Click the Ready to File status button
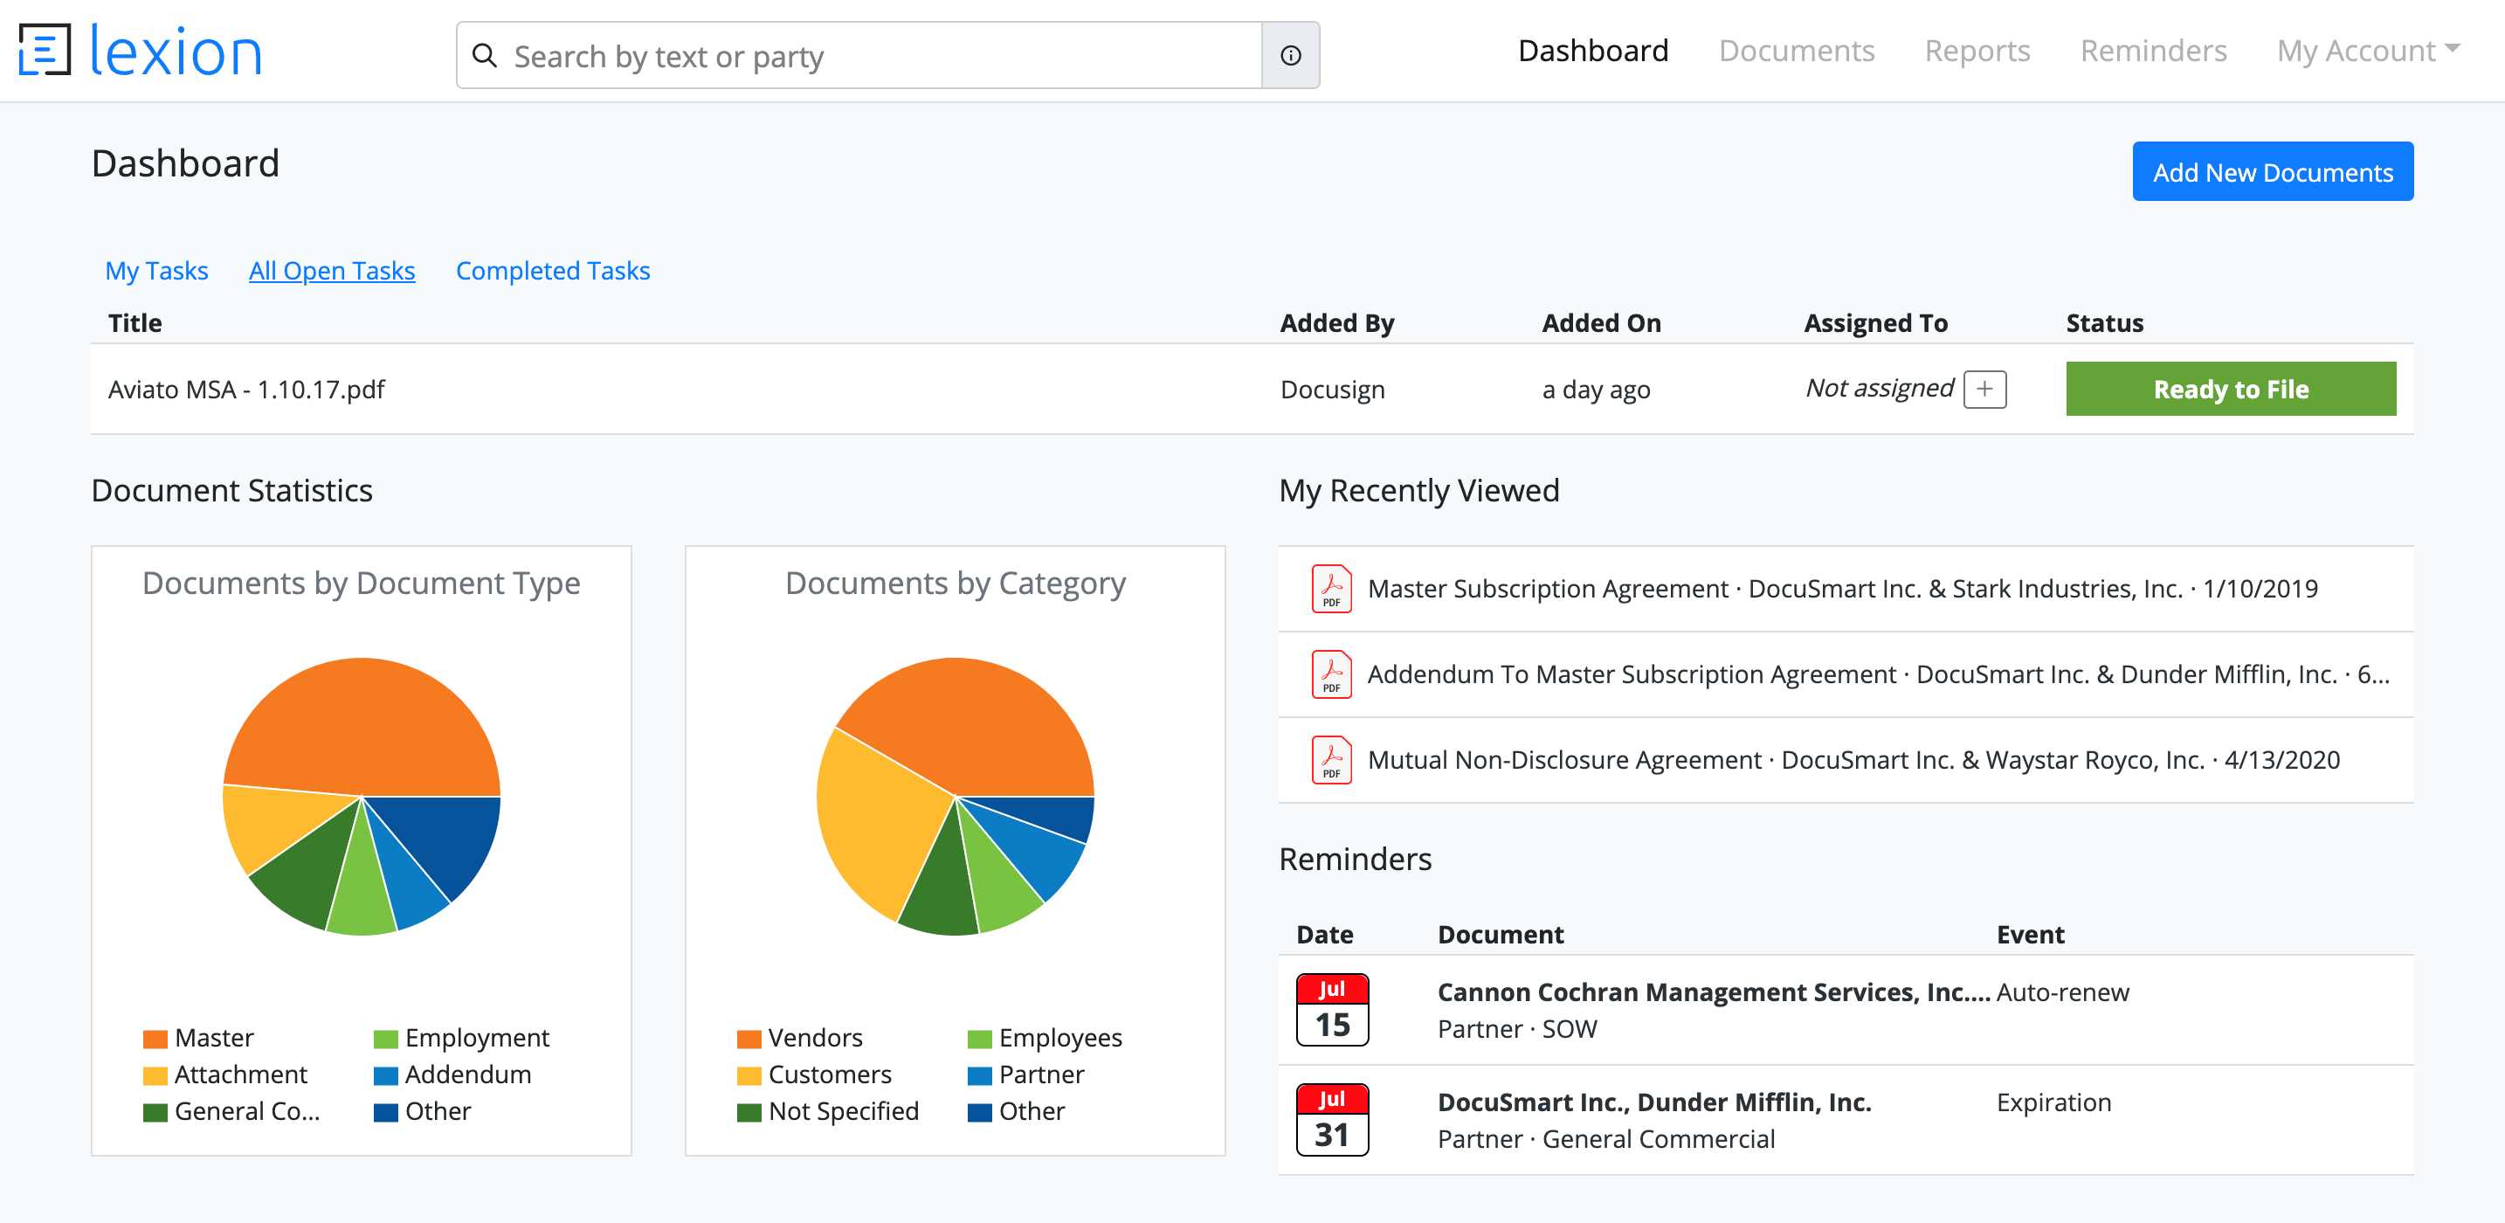 click(x=2230, y=390)
